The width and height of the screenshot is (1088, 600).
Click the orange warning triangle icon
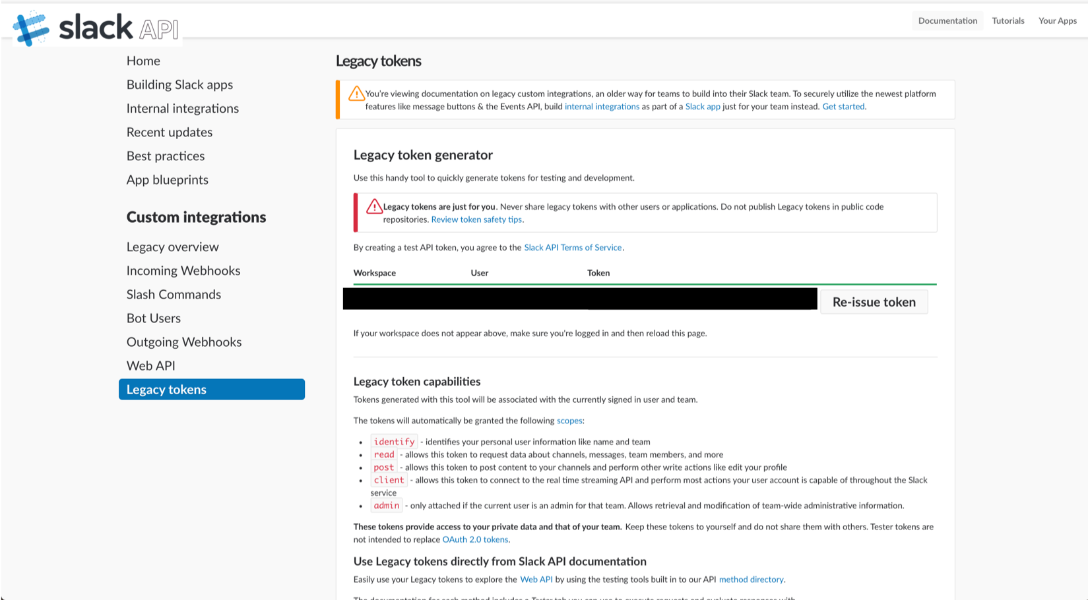point(356,94)
